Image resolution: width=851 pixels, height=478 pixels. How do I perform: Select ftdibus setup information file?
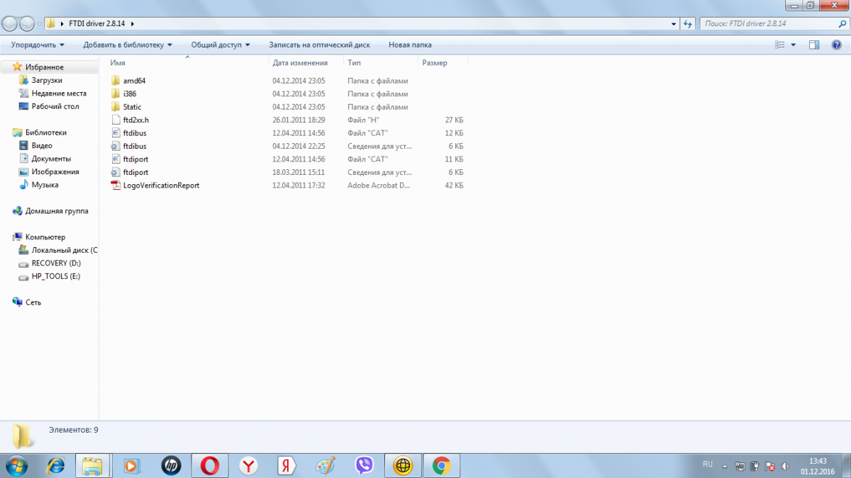tap(135, 146)
